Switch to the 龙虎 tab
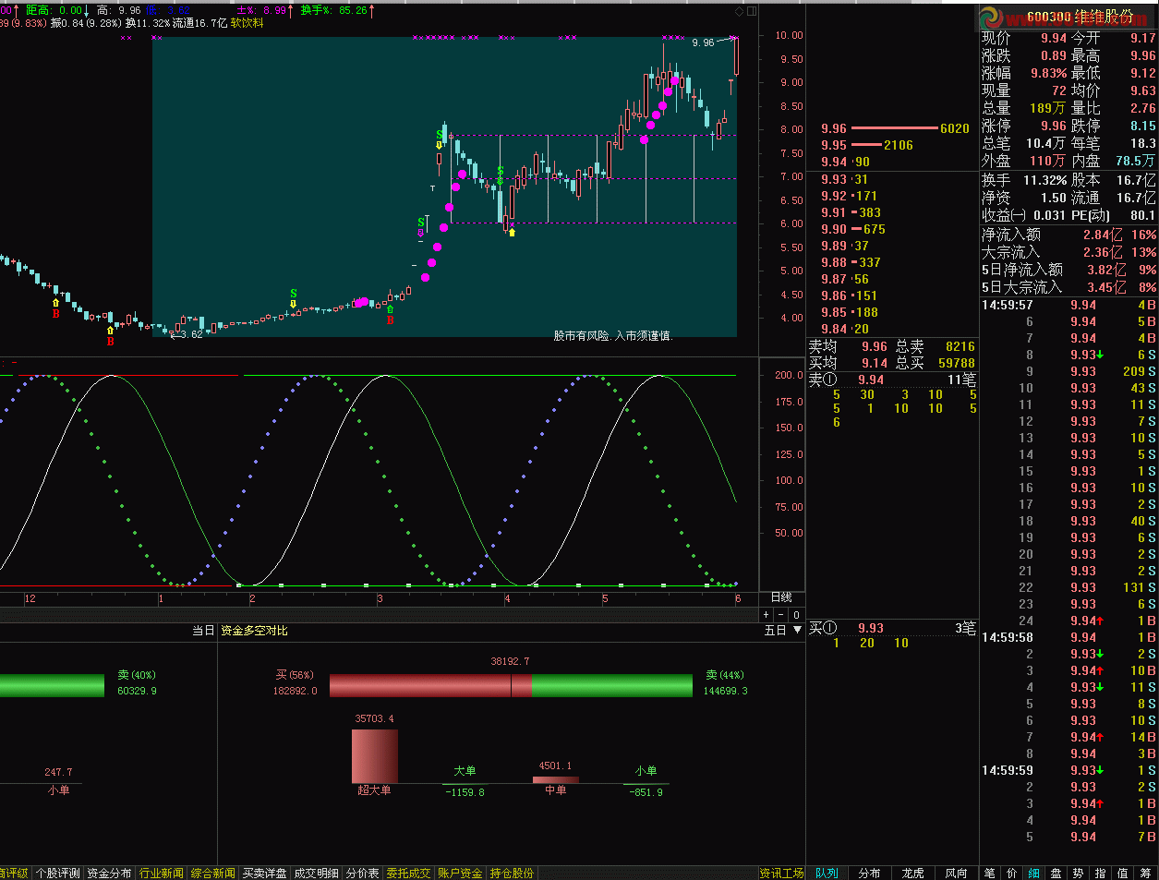The image size is (1159, 880). (912, 873)
